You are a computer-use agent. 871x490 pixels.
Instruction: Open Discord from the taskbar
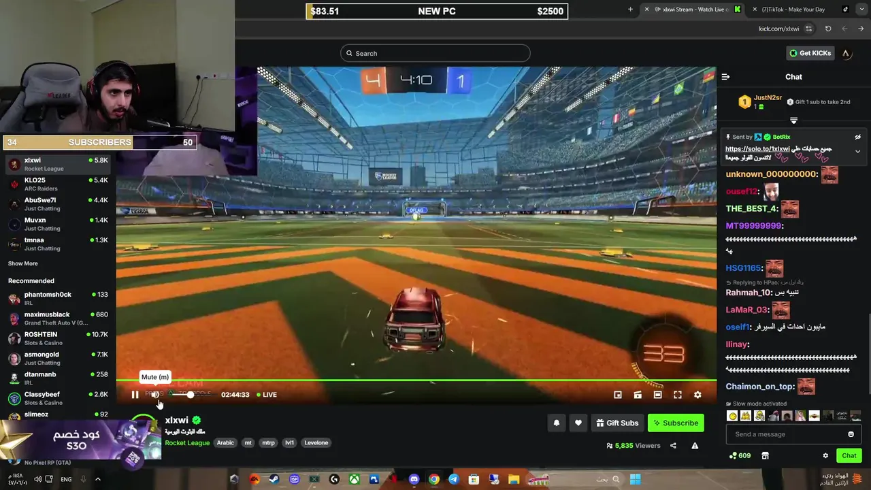414,479
